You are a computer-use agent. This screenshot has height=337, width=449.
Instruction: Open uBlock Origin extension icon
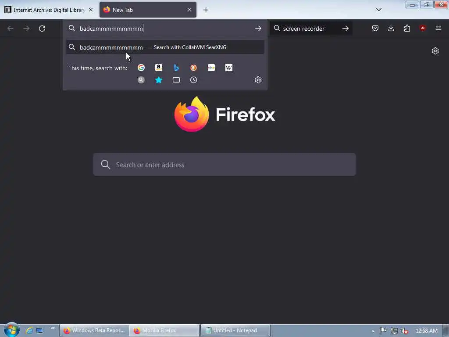tap(422, 28)
